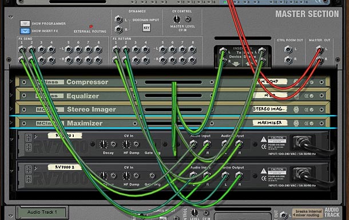The image size is (349, 220).
Task: Adjust the Master Level CV trim knob
Action: point(177,19)
